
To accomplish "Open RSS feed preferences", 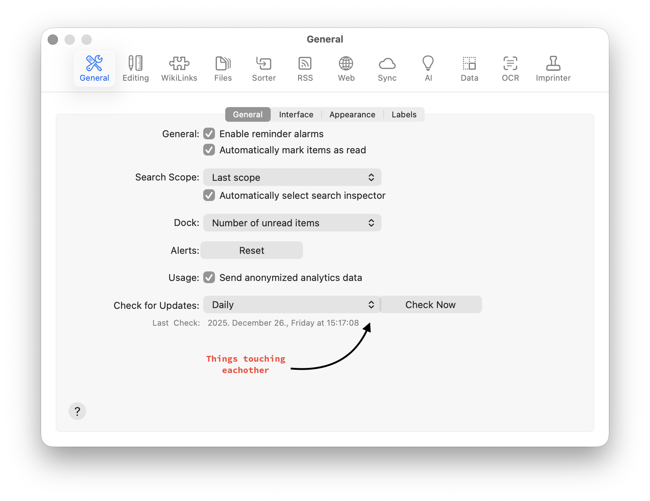I will pos(305,69).
